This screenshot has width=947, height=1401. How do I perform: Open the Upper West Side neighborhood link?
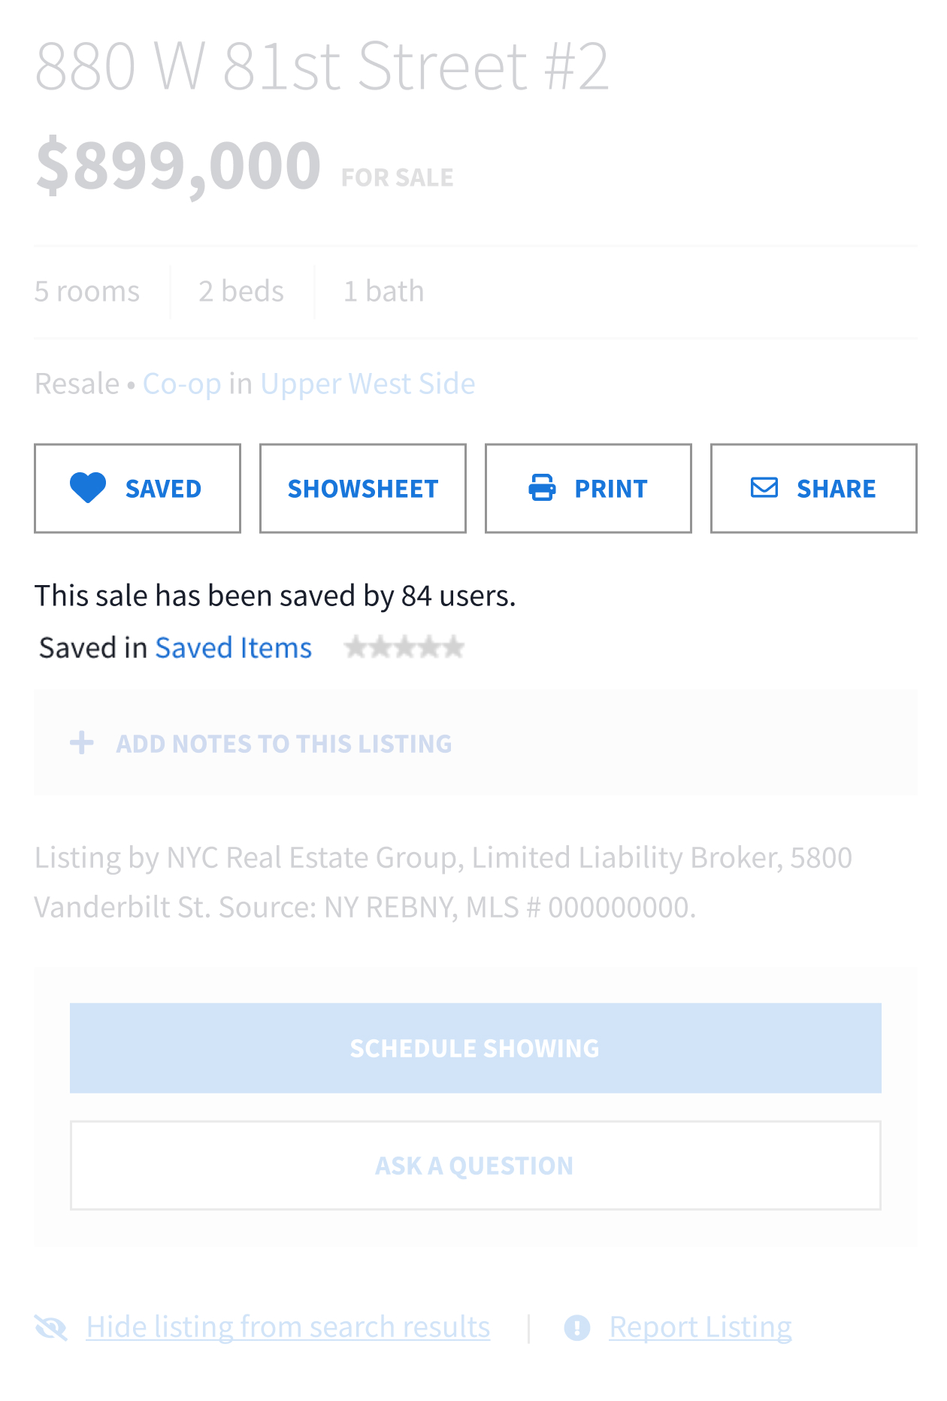pyautogui.click(x=368, y=384)
